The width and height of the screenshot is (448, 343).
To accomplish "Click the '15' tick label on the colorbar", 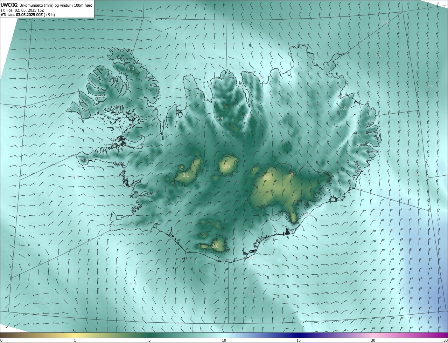I will coord(299,340).
